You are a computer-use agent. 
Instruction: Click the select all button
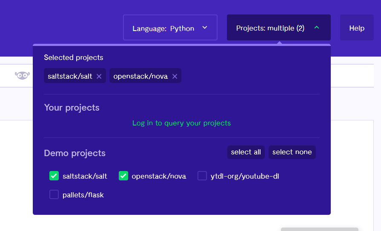(x=246, y=152)
